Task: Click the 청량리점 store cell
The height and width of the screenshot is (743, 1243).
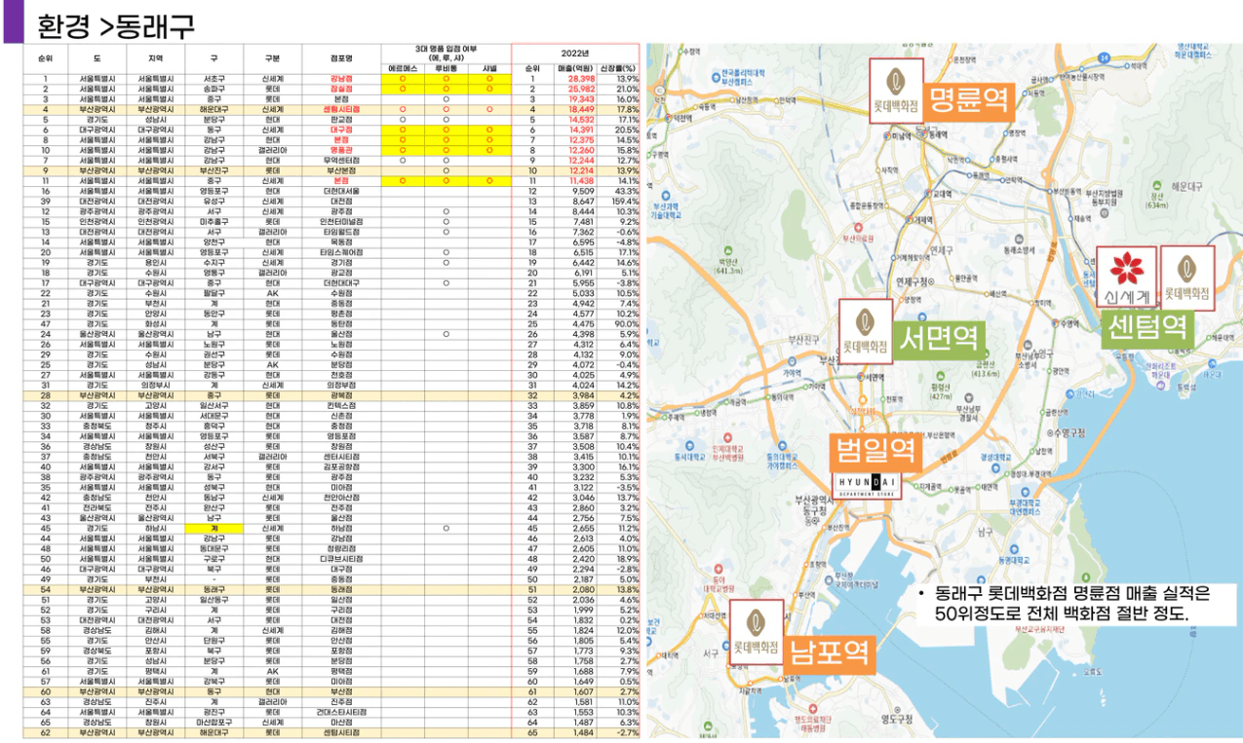Action: [x=341, y=548]
